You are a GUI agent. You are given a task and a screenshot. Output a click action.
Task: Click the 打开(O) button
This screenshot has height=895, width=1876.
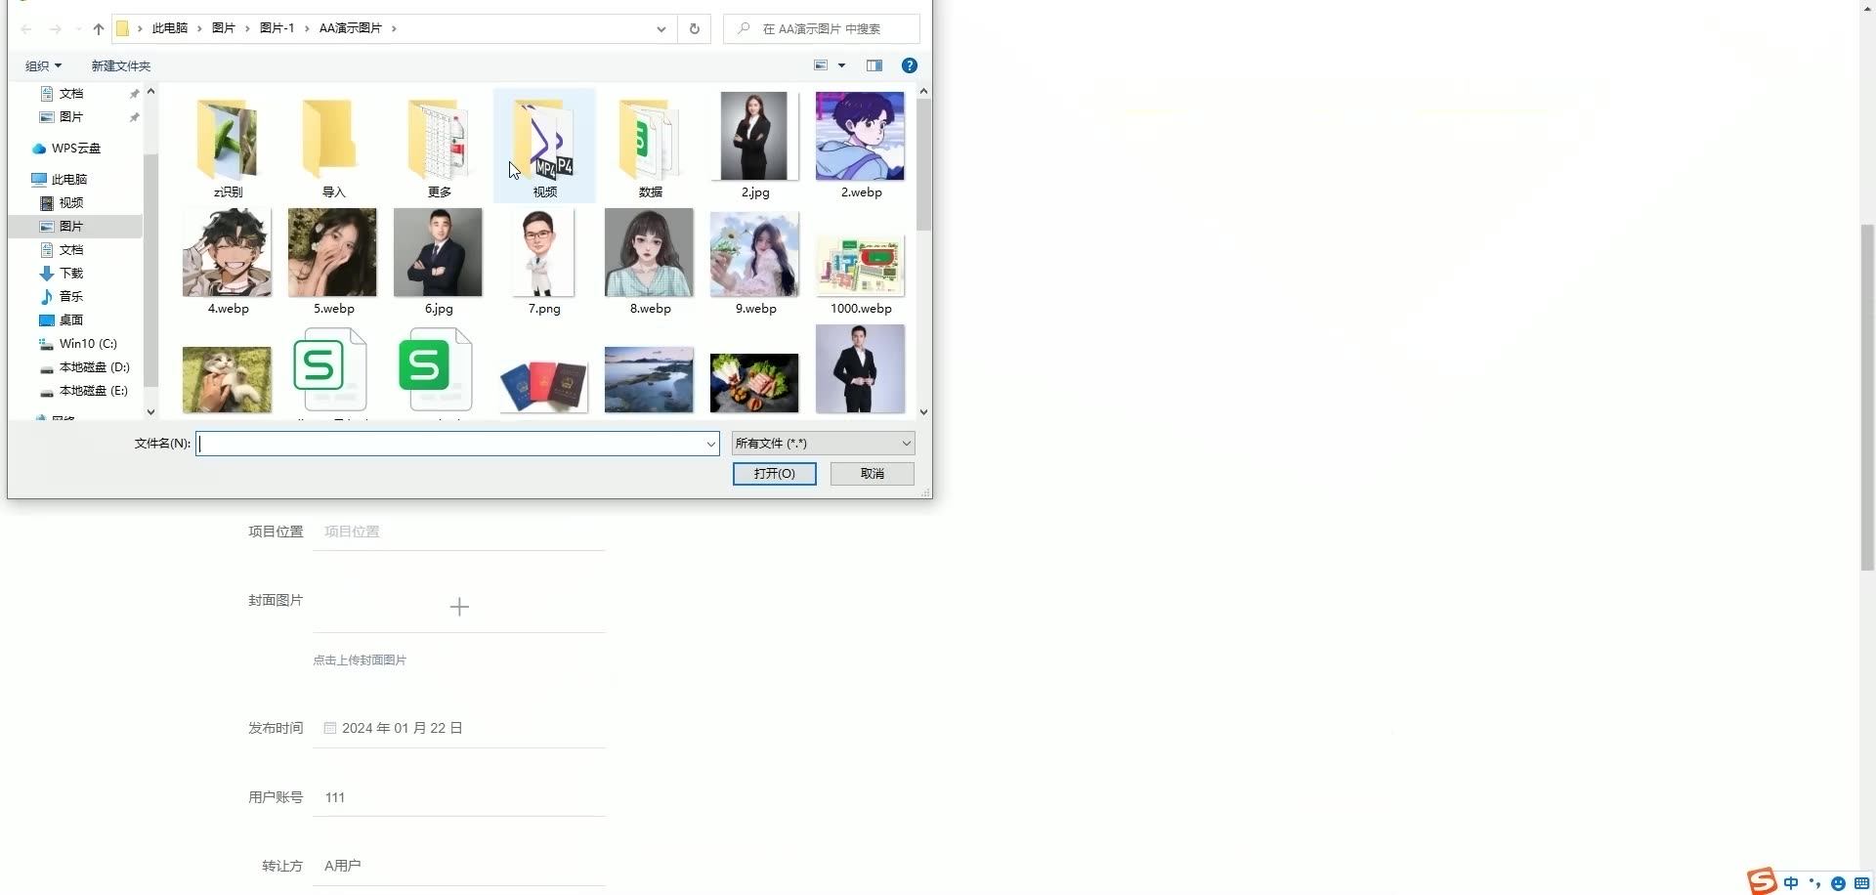(775, 474)
